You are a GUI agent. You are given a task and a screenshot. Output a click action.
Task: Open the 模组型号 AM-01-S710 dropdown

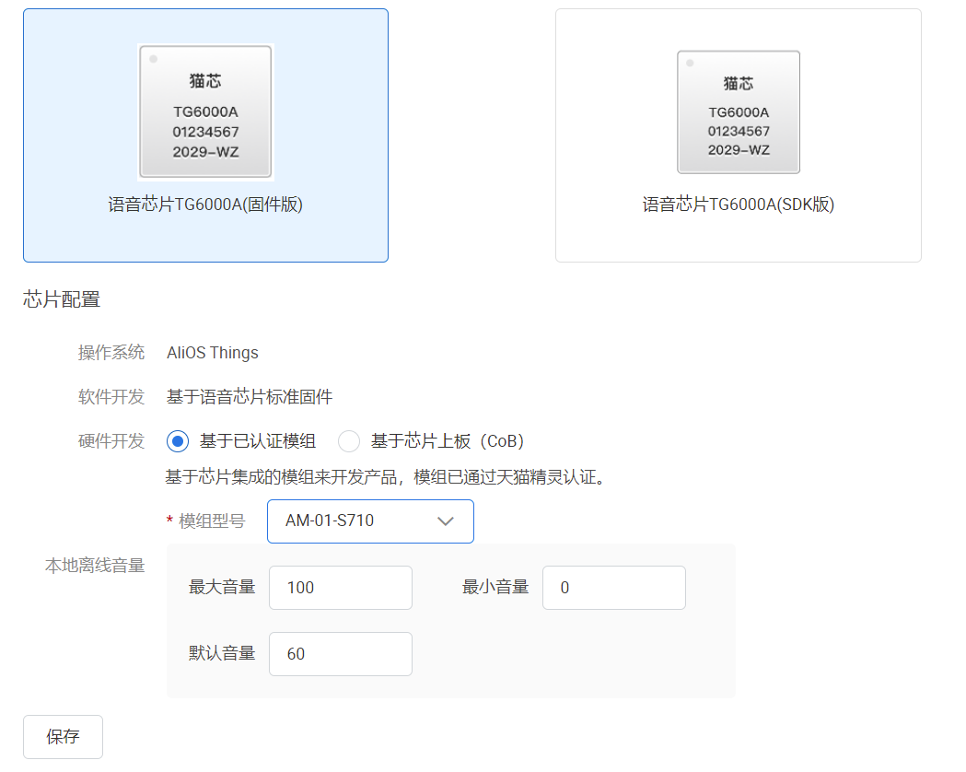370,521
